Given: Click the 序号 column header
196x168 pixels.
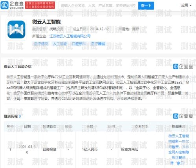Looking at the screenshot, I should point(10,126).
